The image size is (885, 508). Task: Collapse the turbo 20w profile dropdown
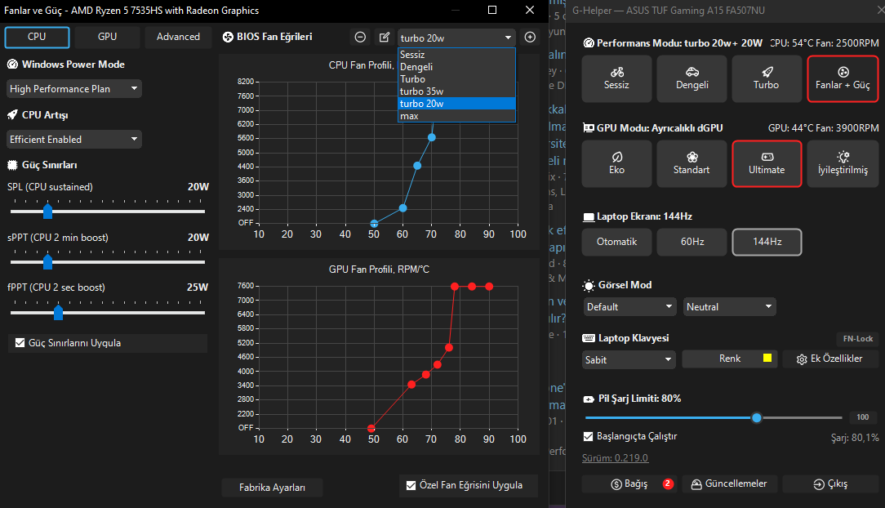[x=456, y=38]
